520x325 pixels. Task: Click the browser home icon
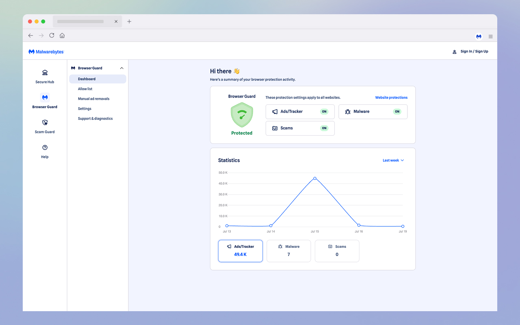click(62, 35)
